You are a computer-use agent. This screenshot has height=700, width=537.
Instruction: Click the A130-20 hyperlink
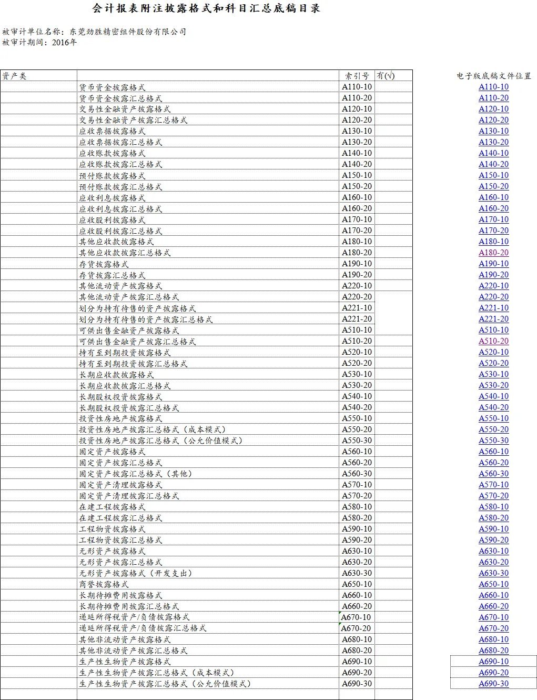[493, 142]
